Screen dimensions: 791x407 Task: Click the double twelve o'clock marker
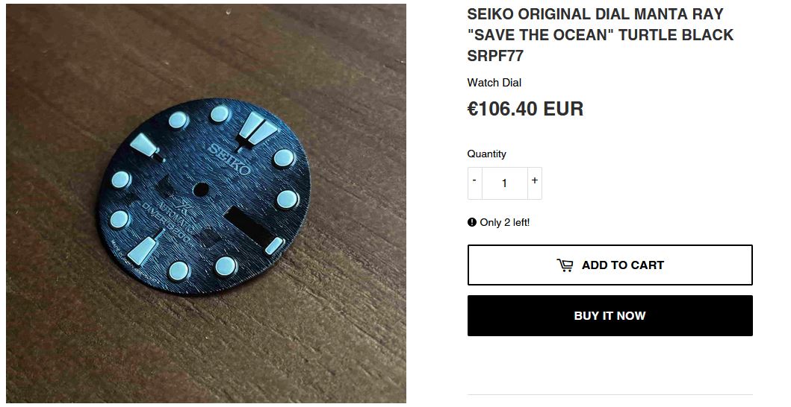tap(256, 128)
